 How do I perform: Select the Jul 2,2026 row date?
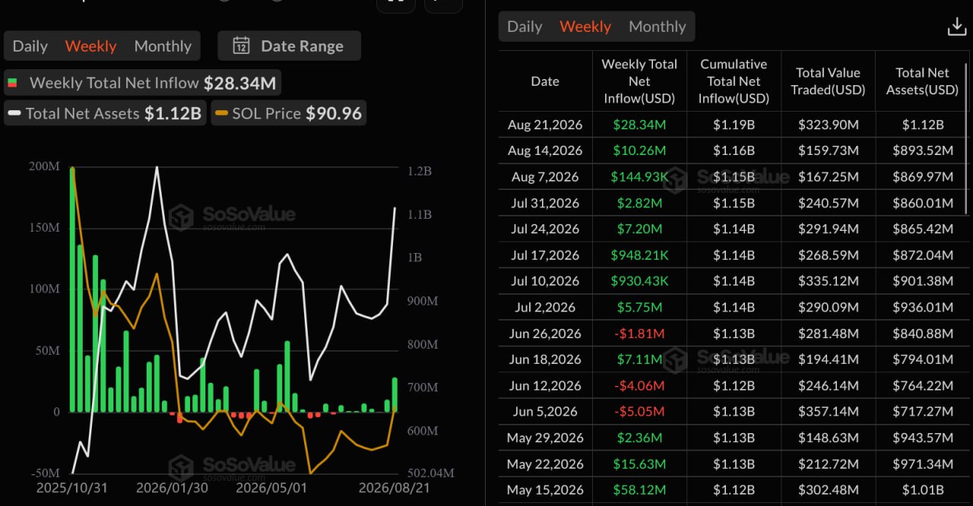[x=545, y=307]
